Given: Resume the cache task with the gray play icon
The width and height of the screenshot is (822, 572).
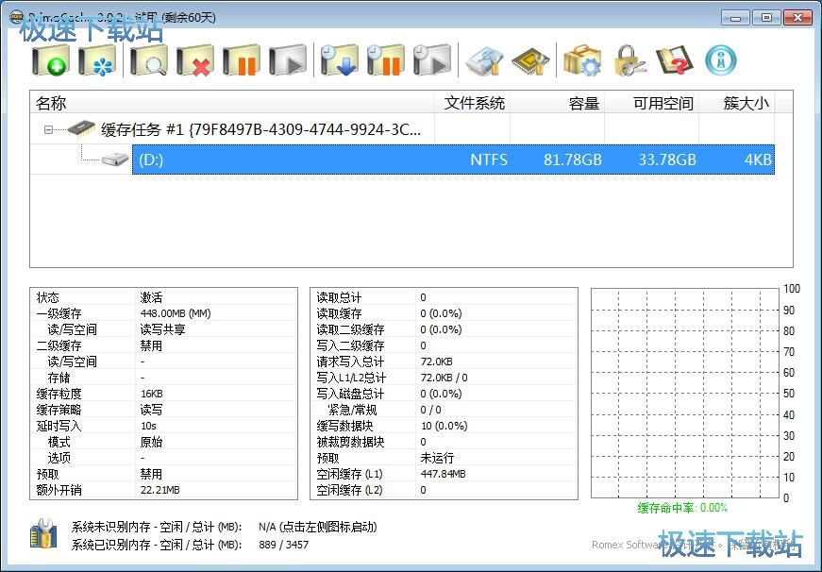Looking at the screenshot, I should [x=288, y=61].
